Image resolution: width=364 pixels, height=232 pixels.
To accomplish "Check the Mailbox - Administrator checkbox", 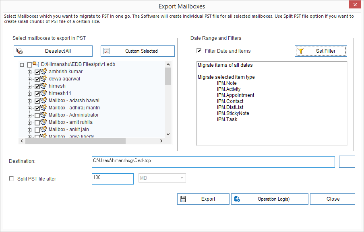I will pos(37,115).
